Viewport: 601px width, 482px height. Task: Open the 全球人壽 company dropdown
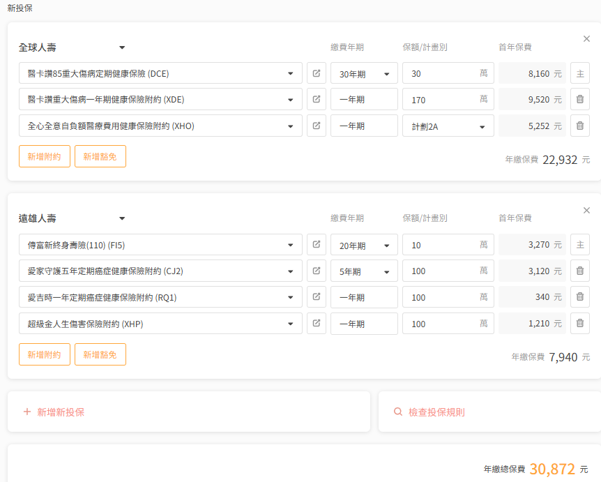pyautogui.click(x=72, y=47)
